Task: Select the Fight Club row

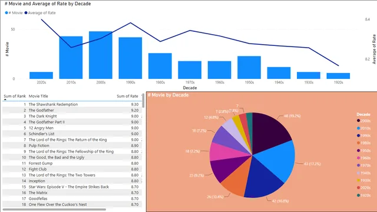Action: click(x=72, y=169)
